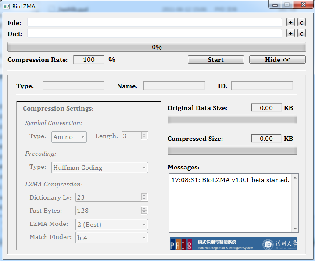The image size is (315, 261).
Task: Click the Dict row plus button
Action: pos(290,33)
